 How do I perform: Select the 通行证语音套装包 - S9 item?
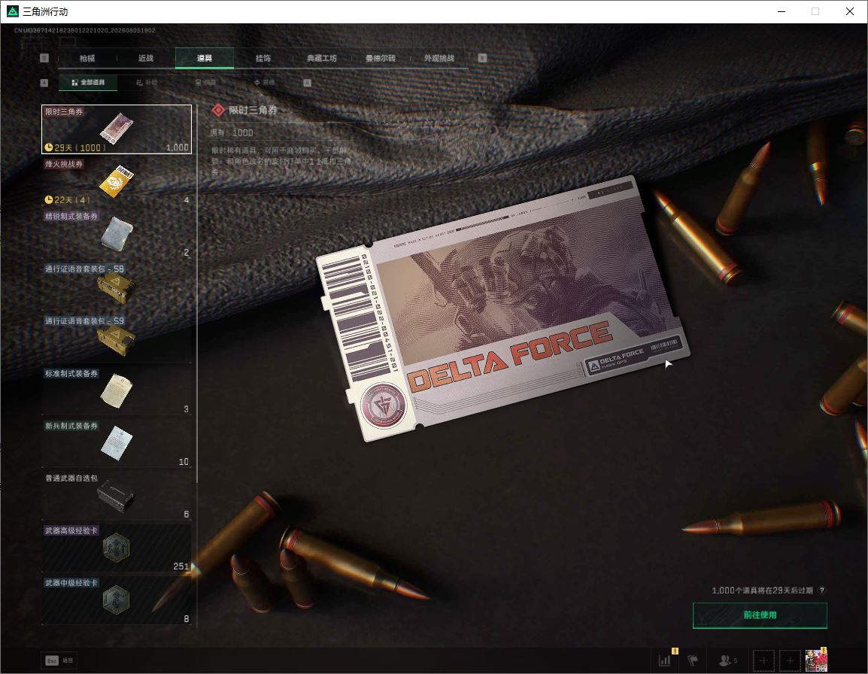[117, 339]
